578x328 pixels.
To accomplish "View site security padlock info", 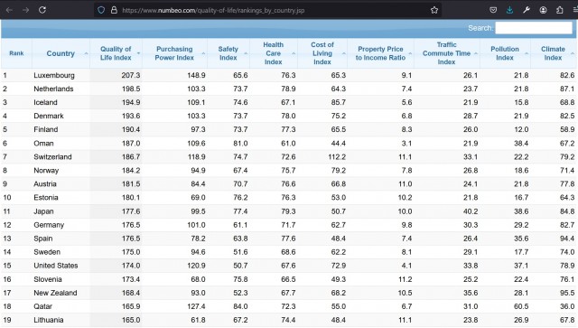I will tap(114, 10).
